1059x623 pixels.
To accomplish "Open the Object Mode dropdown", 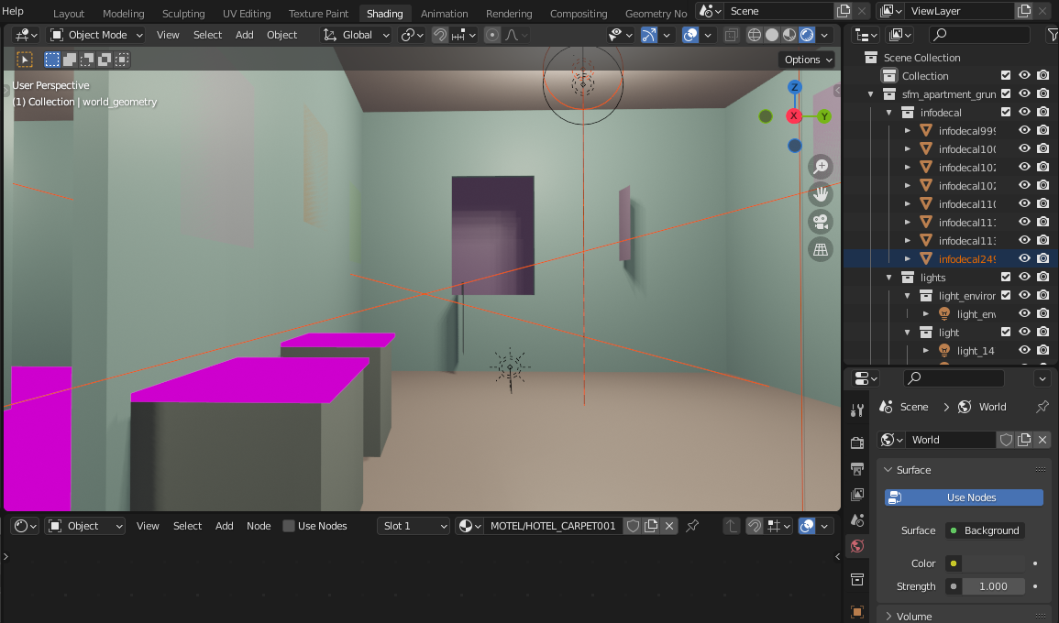I will (x=95, y=34).
